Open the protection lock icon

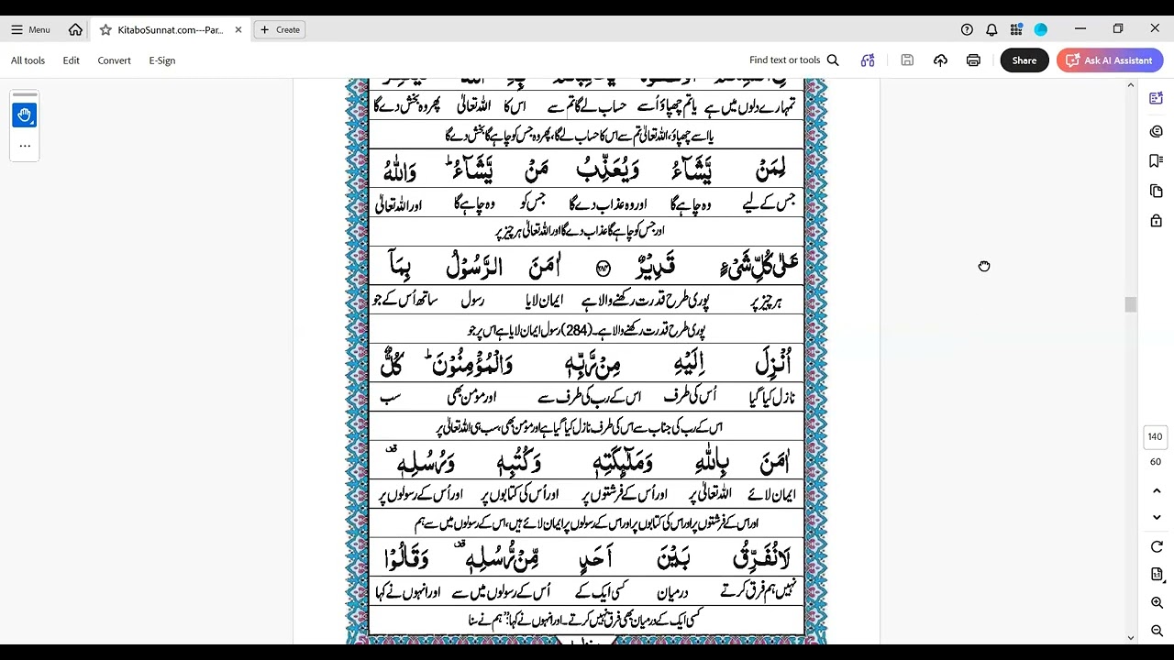(1156, 221)
